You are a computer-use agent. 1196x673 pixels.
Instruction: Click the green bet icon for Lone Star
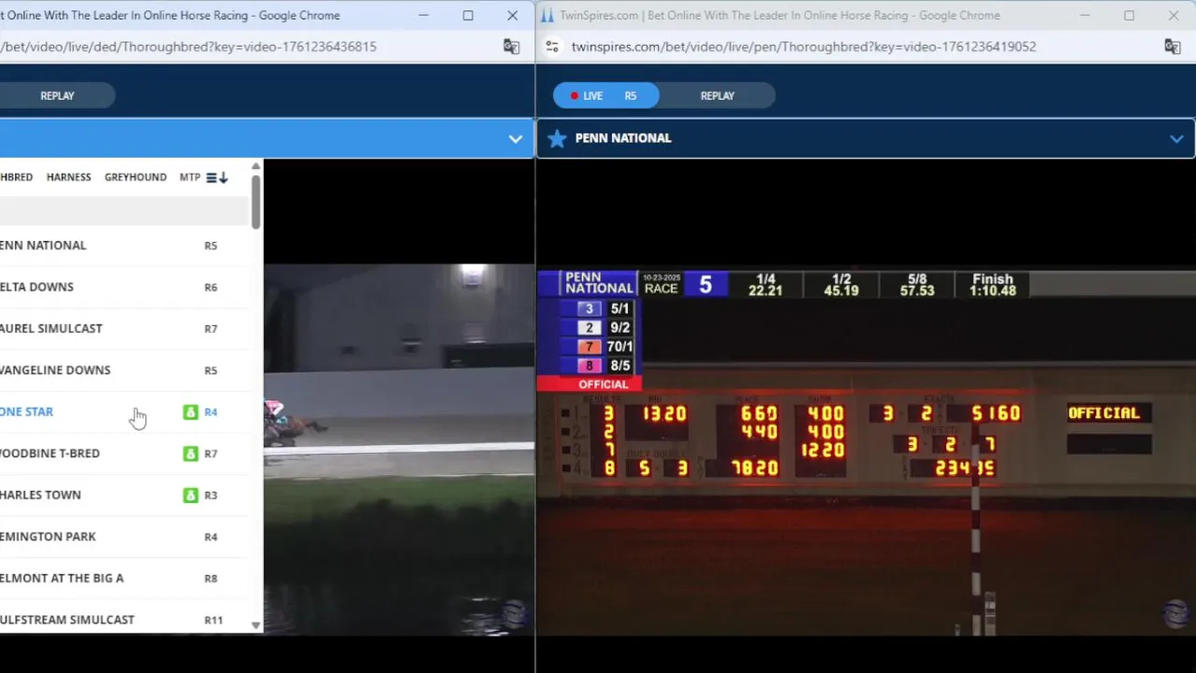click(x=191, y=412)
